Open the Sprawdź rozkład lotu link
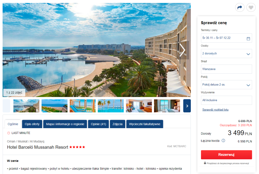259x174 pixels. tap(215, 110)
